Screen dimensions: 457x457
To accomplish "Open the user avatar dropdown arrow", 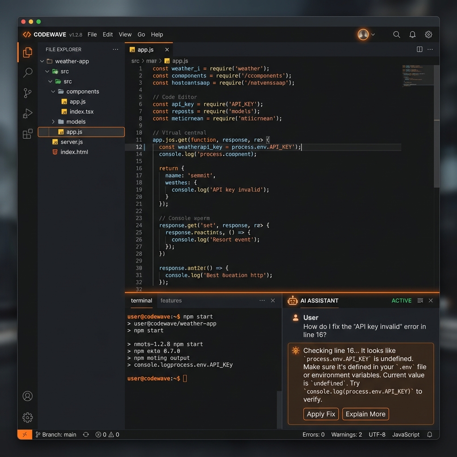I will [x=373, y=35].
